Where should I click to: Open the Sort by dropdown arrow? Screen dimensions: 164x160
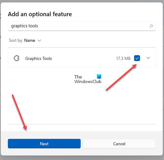(39, 40)
